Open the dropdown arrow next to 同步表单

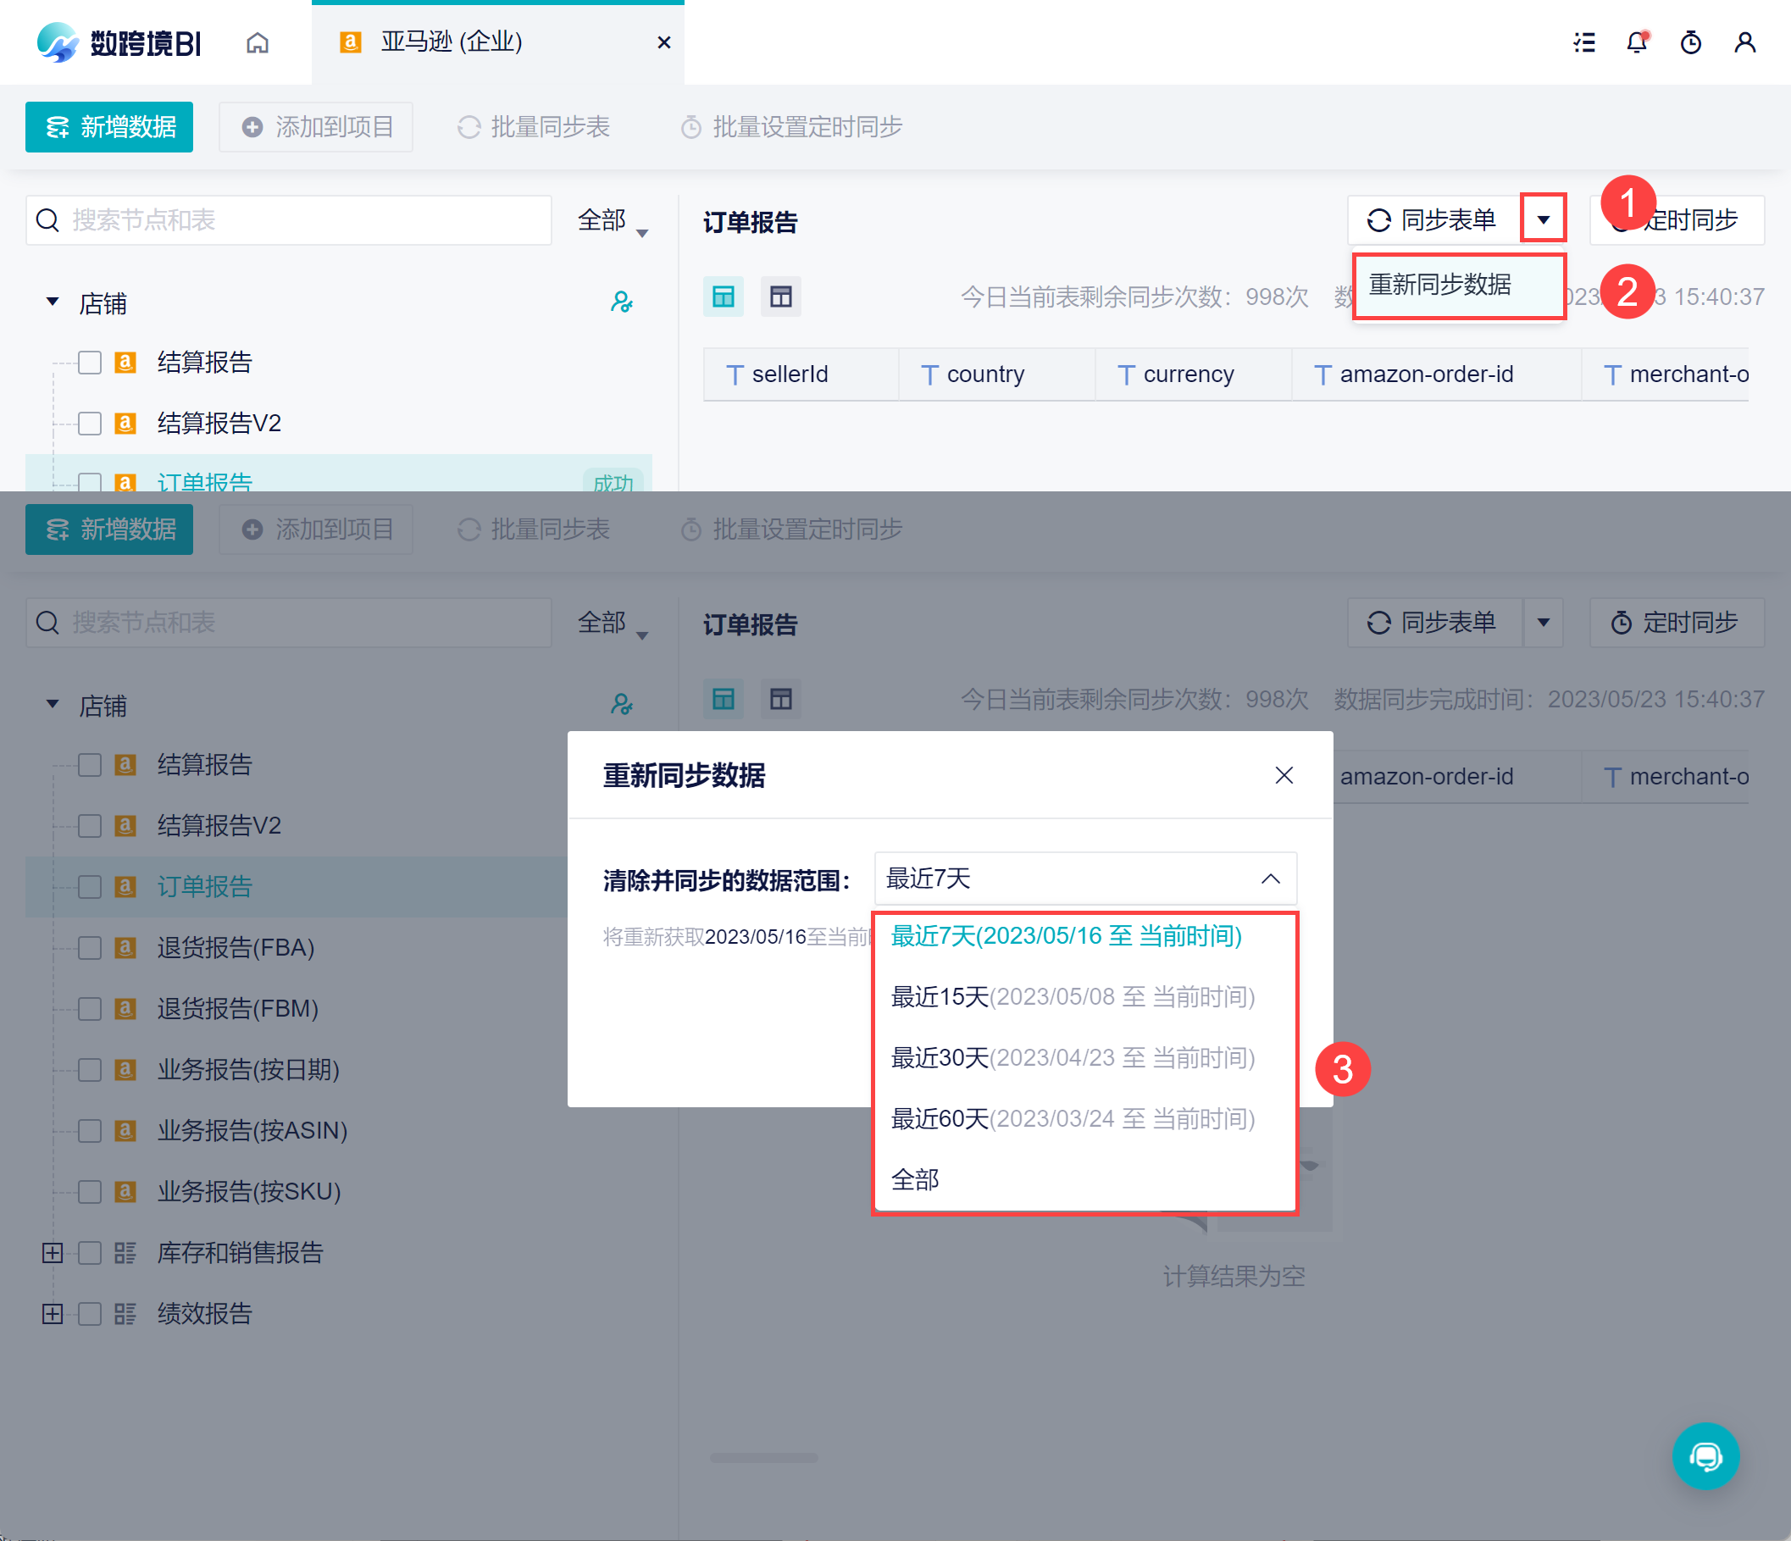click(1543, 219)
